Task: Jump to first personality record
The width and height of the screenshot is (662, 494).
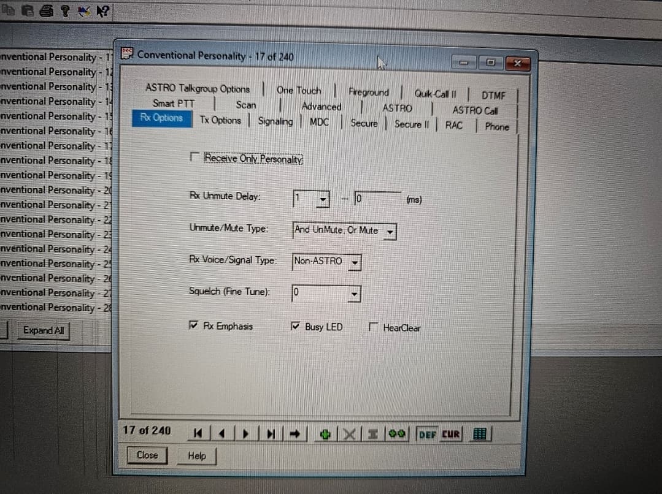Action: click(x=198, y=433)
